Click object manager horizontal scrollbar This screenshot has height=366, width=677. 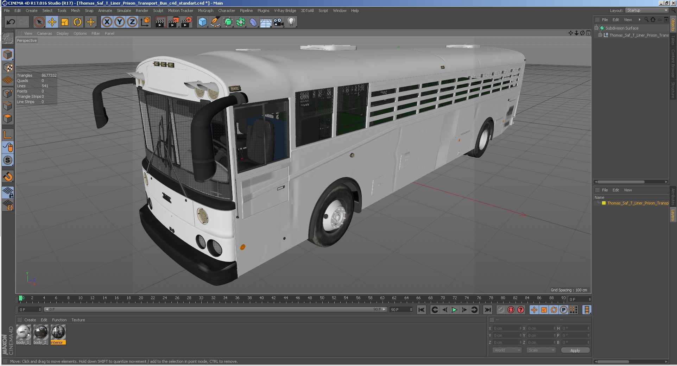click(x=621, y=182)
